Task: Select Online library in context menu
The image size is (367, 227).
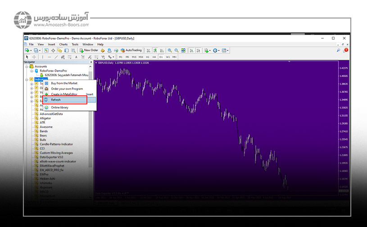Action: point(59,107)
